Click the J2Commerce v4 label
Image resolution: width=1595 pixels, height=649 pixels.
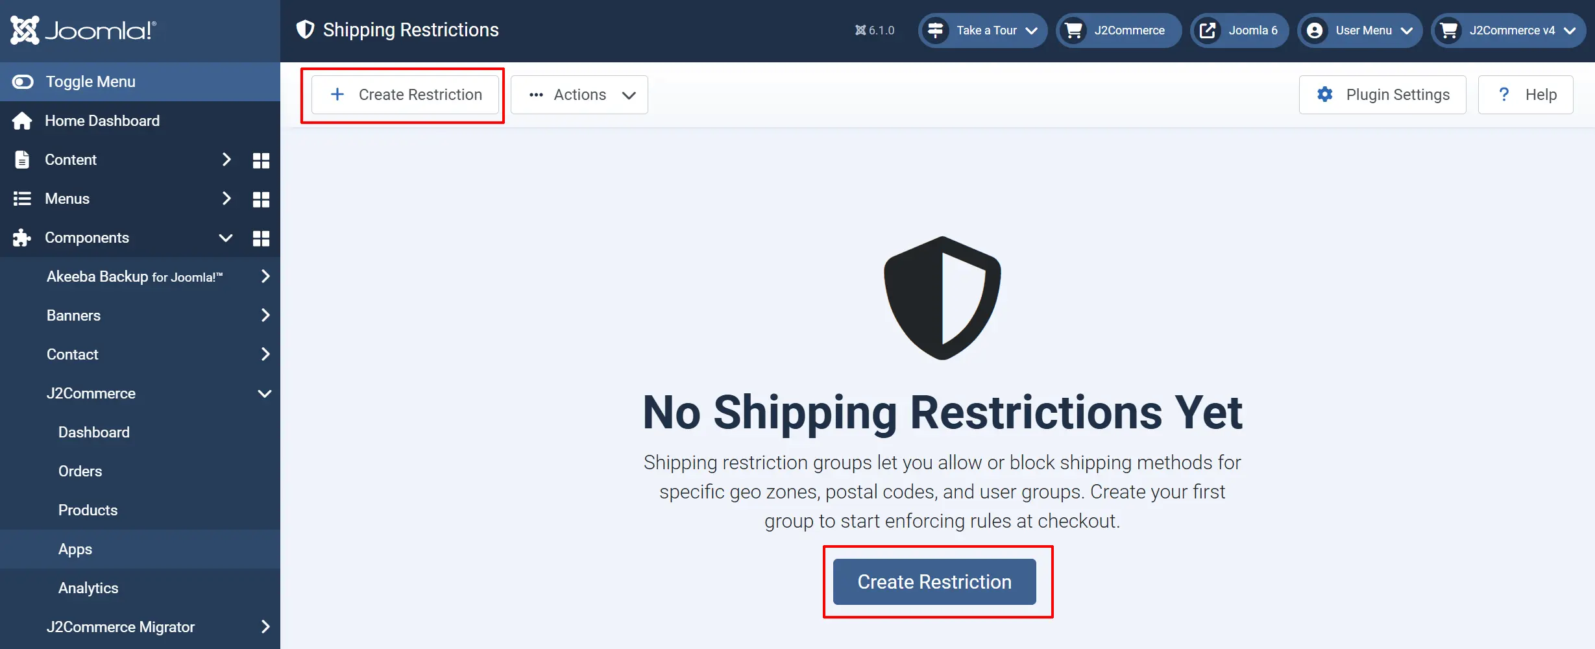click(x=1513, y=31)
